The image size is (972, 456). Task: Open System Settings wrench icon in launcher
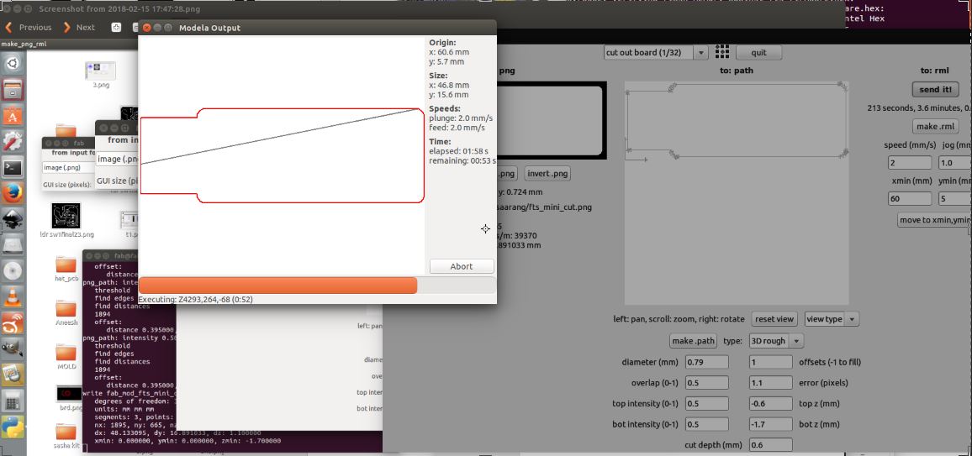13,142
